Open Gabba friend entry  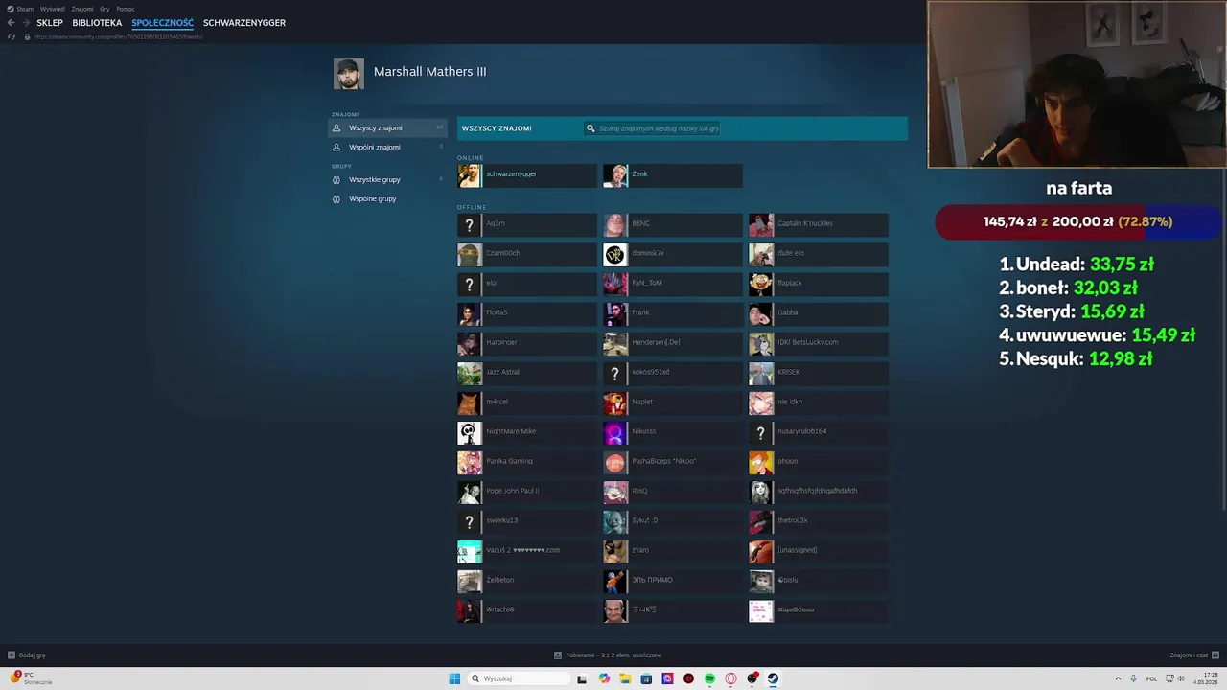click(x=819, y=314)
